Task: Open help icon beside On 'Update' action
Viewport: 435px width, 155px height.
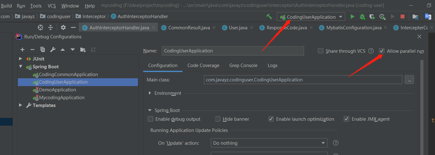Action: [x=336, y=143]
